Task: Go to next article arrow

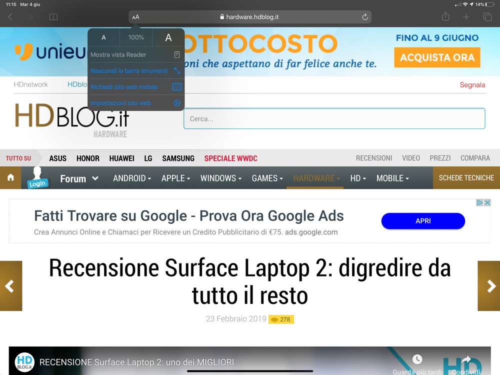Action: (489, 285)
